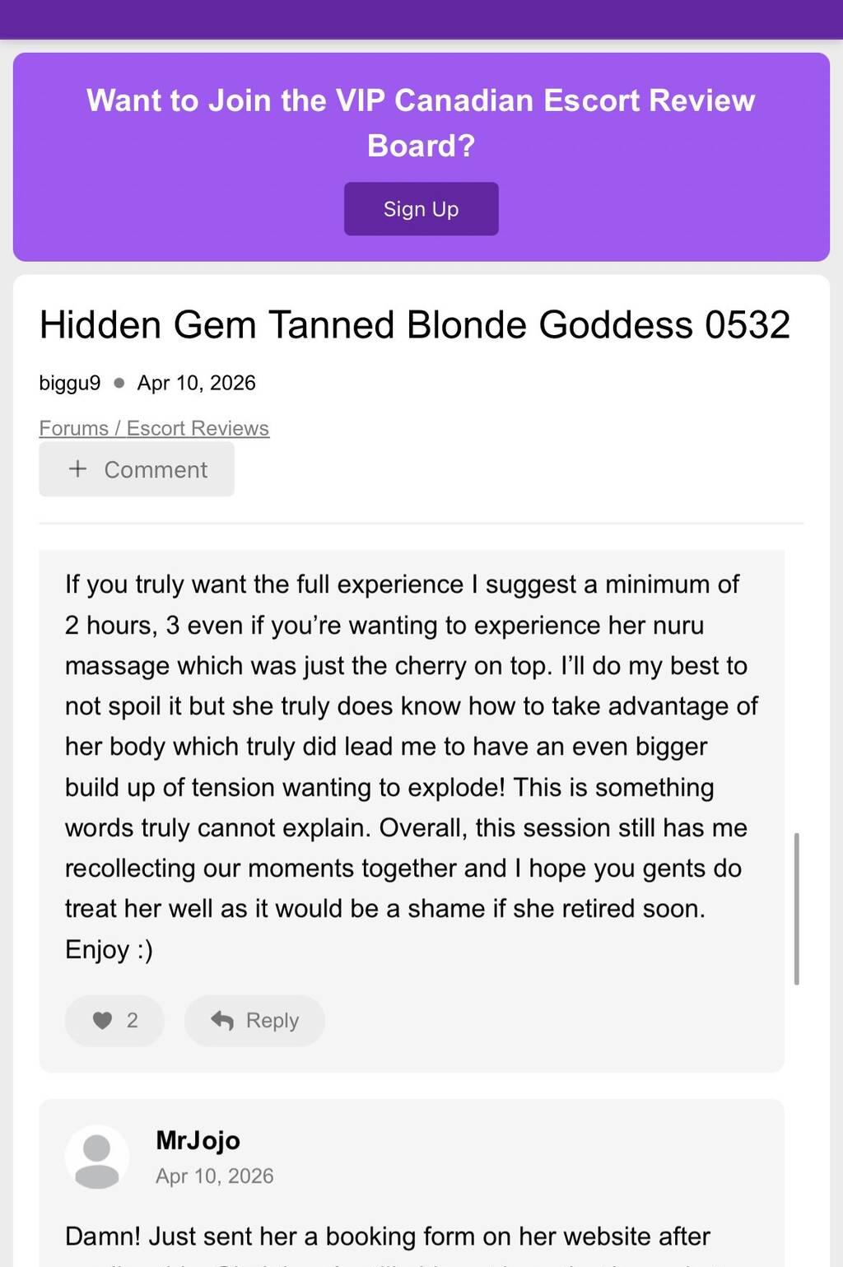The height and width of the screenshot is (1267, 843).
Task: Click the VIP Canadian Escort Review Board heading
Action: point(421,123)
